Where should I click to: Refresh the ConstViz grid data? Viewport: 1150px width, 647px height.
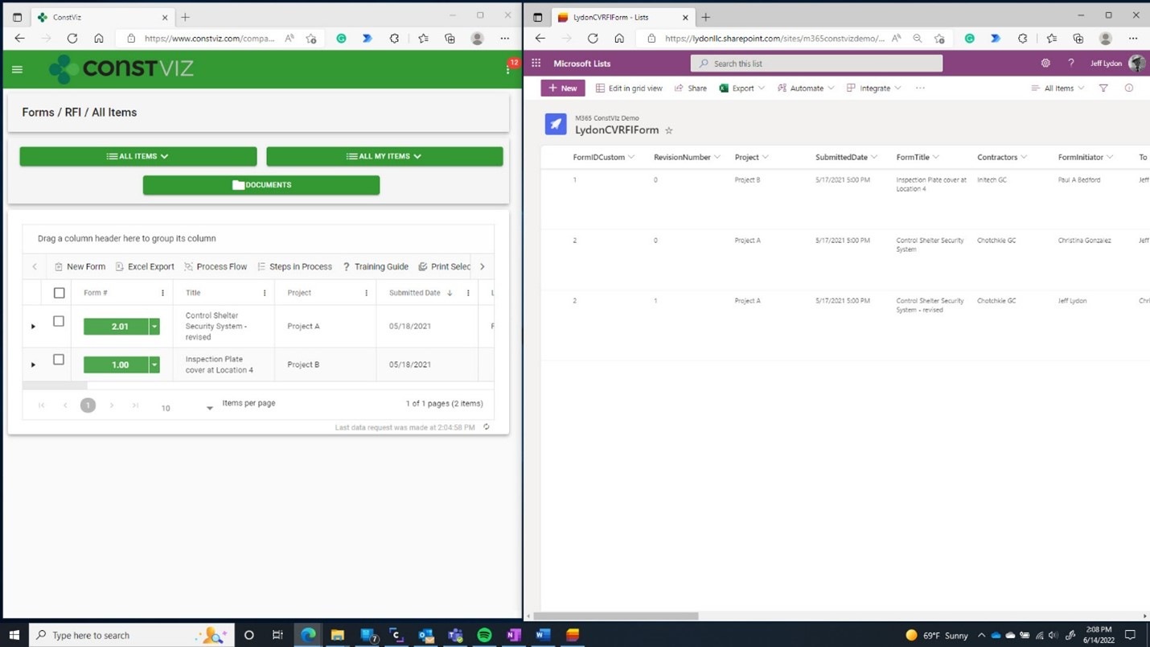487,427
